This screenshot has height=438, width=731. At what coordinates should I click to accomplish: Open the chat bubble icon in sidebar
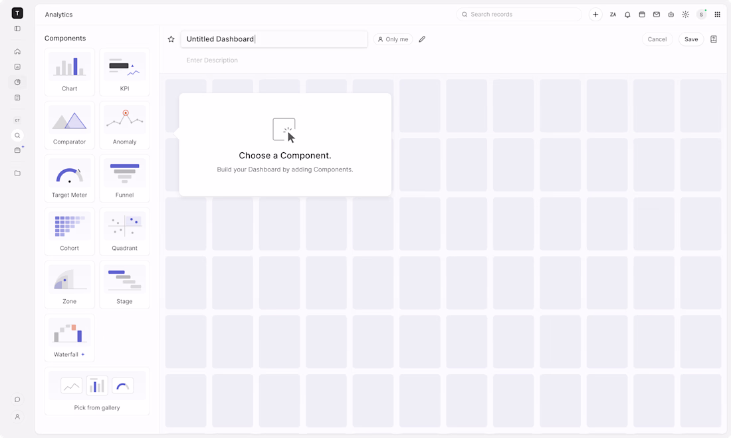click(17, 399)
